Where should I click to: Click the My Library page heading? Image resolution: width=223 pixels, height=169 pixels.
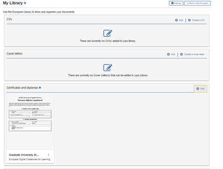(x=13, y=3)
